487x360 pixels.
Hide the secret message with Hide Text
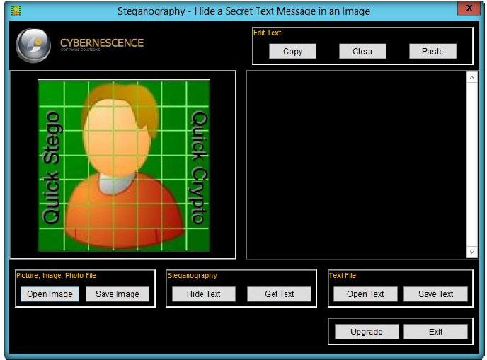(204, 294)
